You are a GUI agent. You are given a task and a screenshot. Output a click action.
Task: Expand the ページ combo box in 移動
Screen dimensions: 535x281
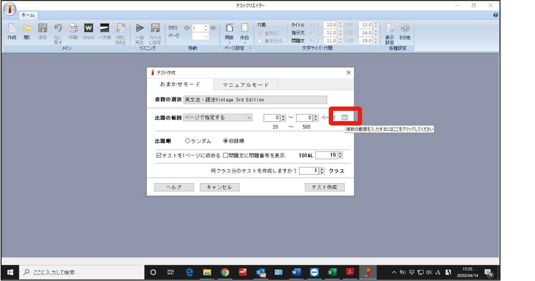(x=206, y=36)
